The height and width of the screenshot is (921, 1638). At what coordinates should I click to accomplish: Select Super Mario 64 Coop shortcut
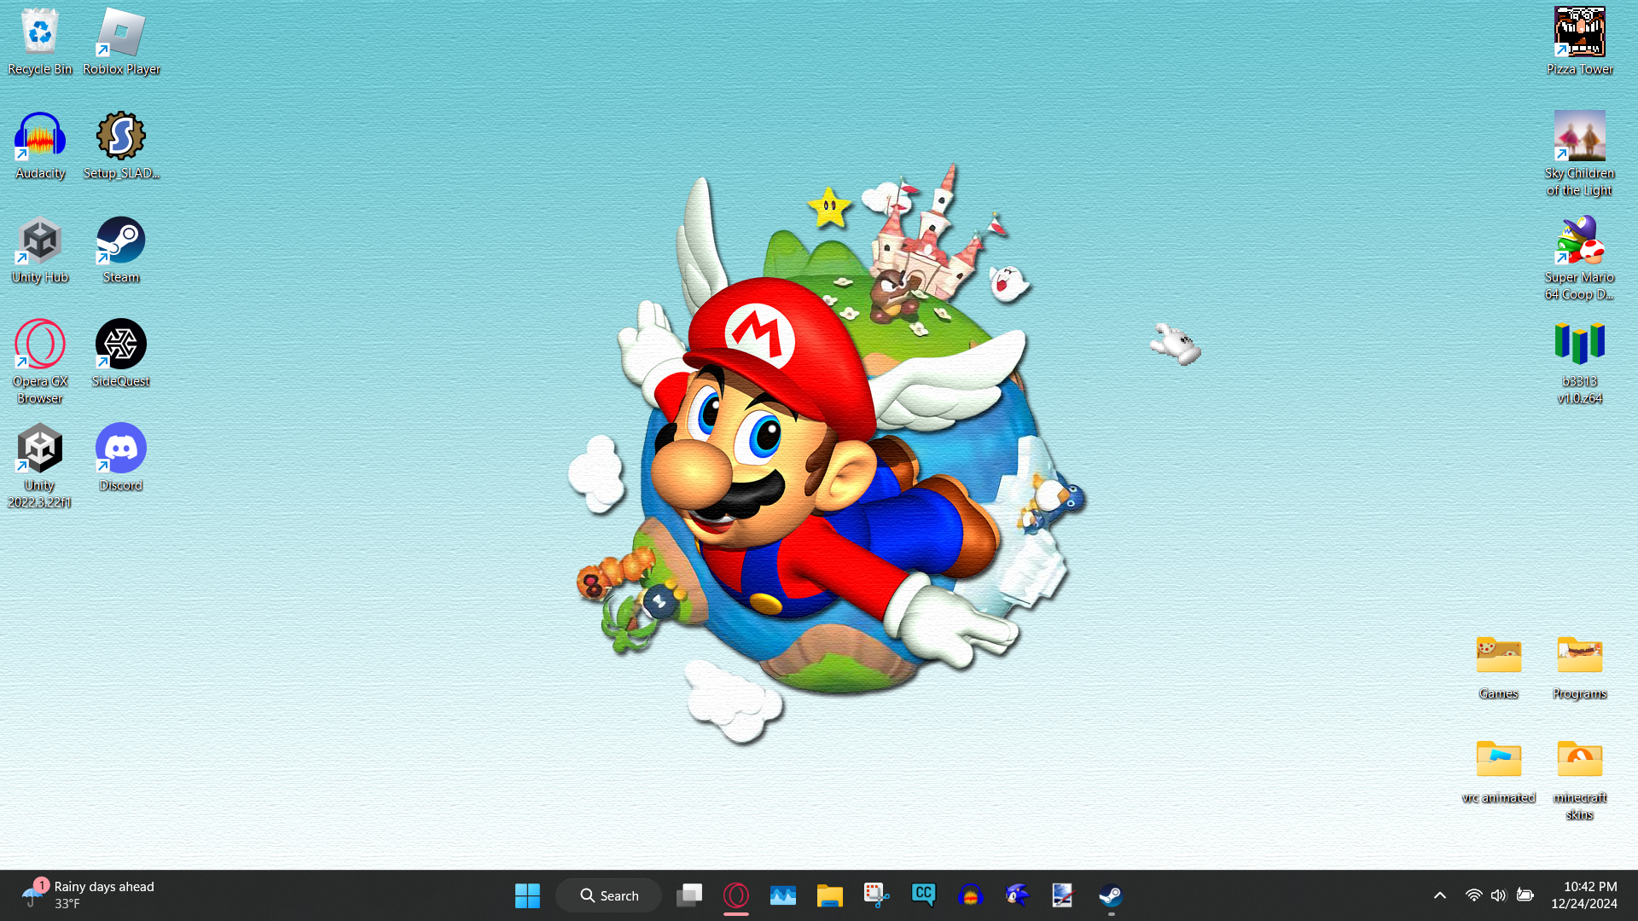[x=1580, y=258]
